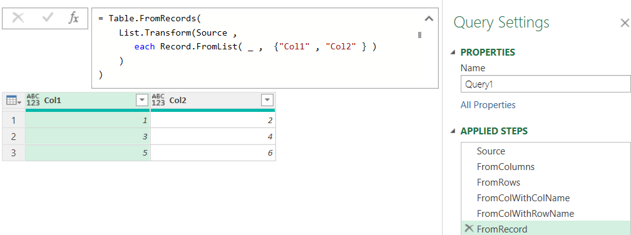Select the FromRows applied step
This screenshot has height=235, width=631.
click(546, 182)
